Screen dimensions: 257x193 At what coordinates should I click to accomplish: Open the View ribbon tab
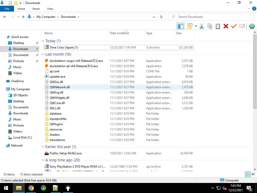(x=50, y=9)
